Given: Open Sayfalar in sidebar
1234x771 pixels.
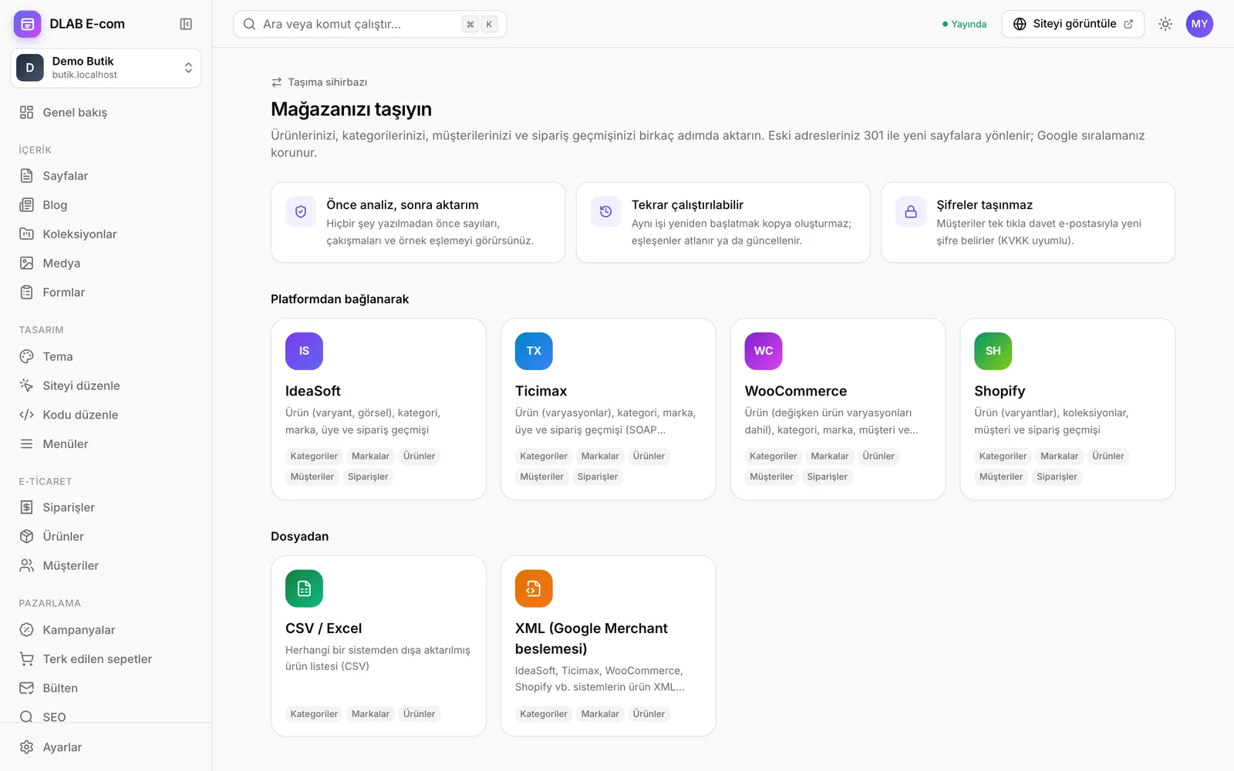Looking at the screenshot, I should pyautogui.click(x=106, y=176).
